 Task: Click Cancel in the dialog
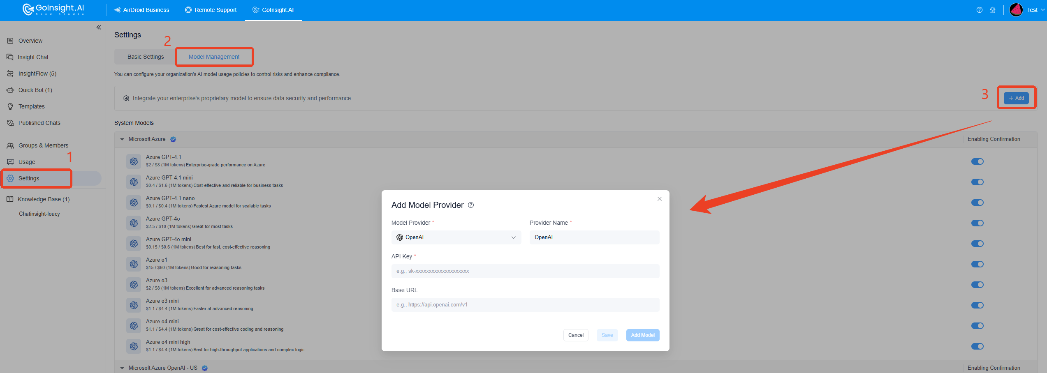pyautogui.click(x=576, y=335)
